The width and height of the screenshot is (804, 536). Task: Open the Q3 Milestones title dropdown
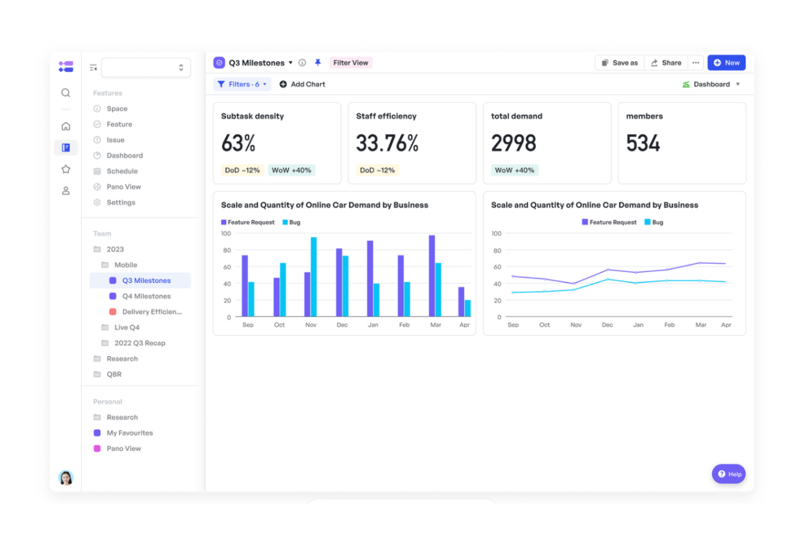coord(291,62)
